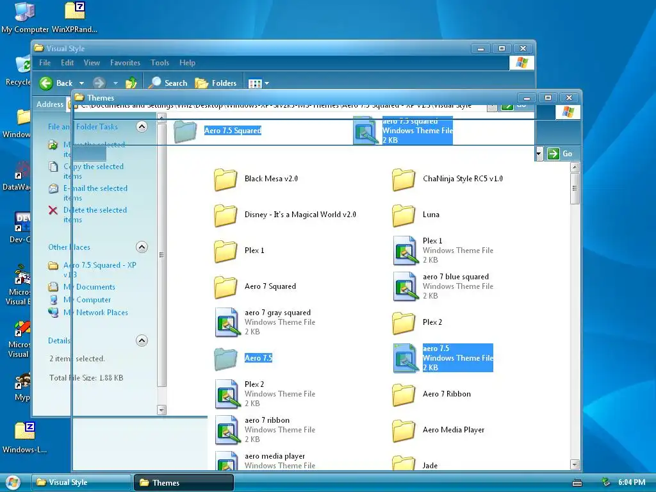Image resolution: width=656 pixels, height=492 pixels.
Task: Toggle the Folders pane button in Visual Style
Action: 217,83
